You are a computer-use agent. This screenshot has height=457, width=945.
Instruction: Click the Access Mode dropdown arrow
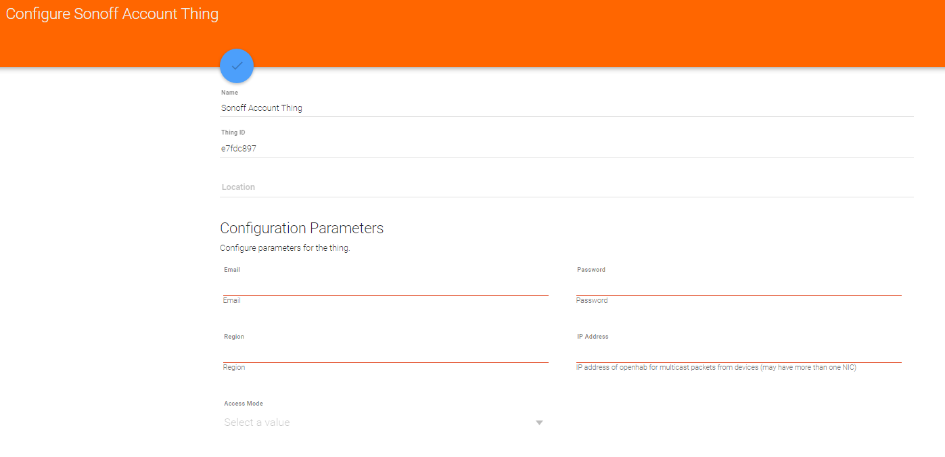coord(539,423)
